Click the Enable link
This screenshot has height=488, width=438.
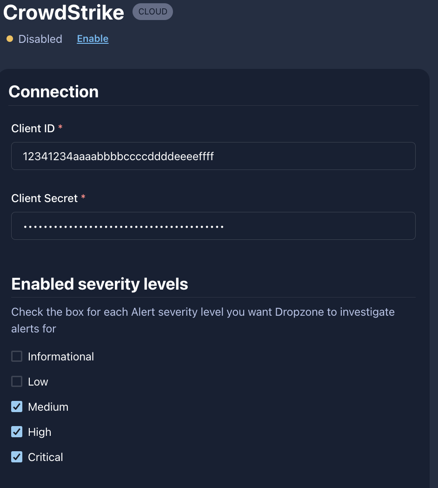tap(93, 39)
